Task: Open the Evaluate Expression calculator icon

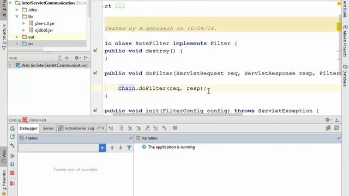Action: (x=175, y=128)
